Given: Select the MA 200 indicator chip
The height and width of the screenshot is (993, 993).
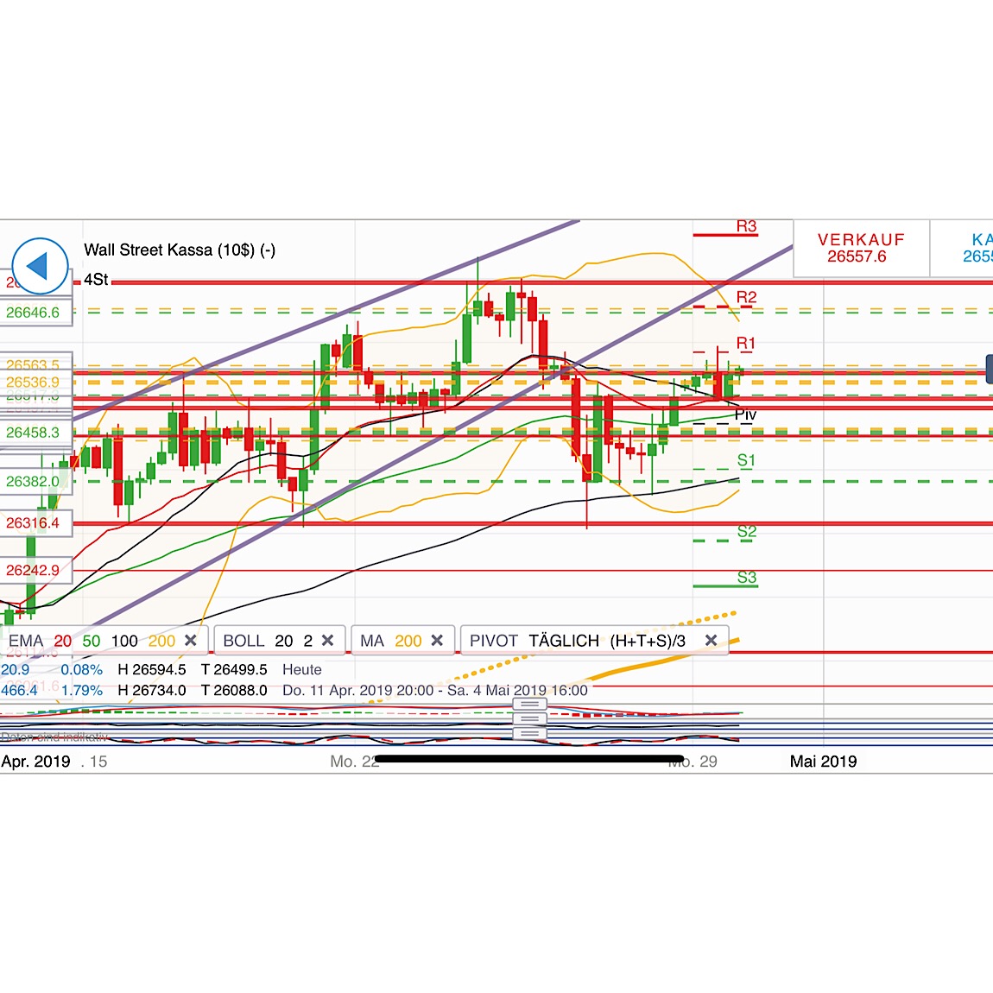Looking at the screenshot, I should (x=389, y=640).
